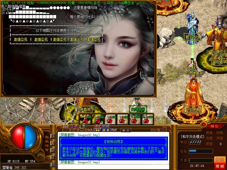
Task: Use the red potion in quick slot 3
Action: 110,119
